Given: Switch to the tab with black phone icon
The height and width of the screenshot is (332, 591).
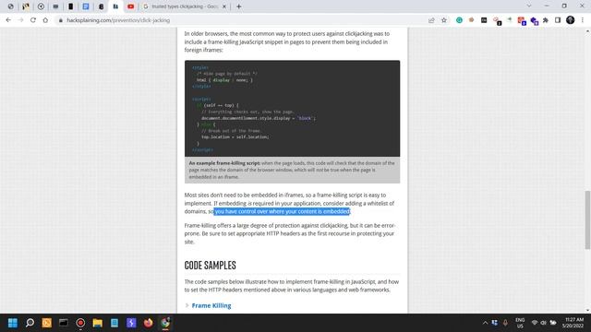Looking at the screenshot, I should click(x=70, y=6).
